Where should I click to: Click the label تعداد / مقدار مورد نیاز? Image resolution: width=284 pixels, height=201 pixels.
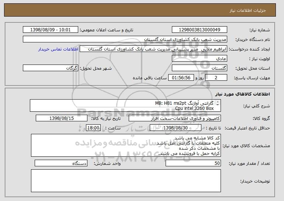point(249,163)
